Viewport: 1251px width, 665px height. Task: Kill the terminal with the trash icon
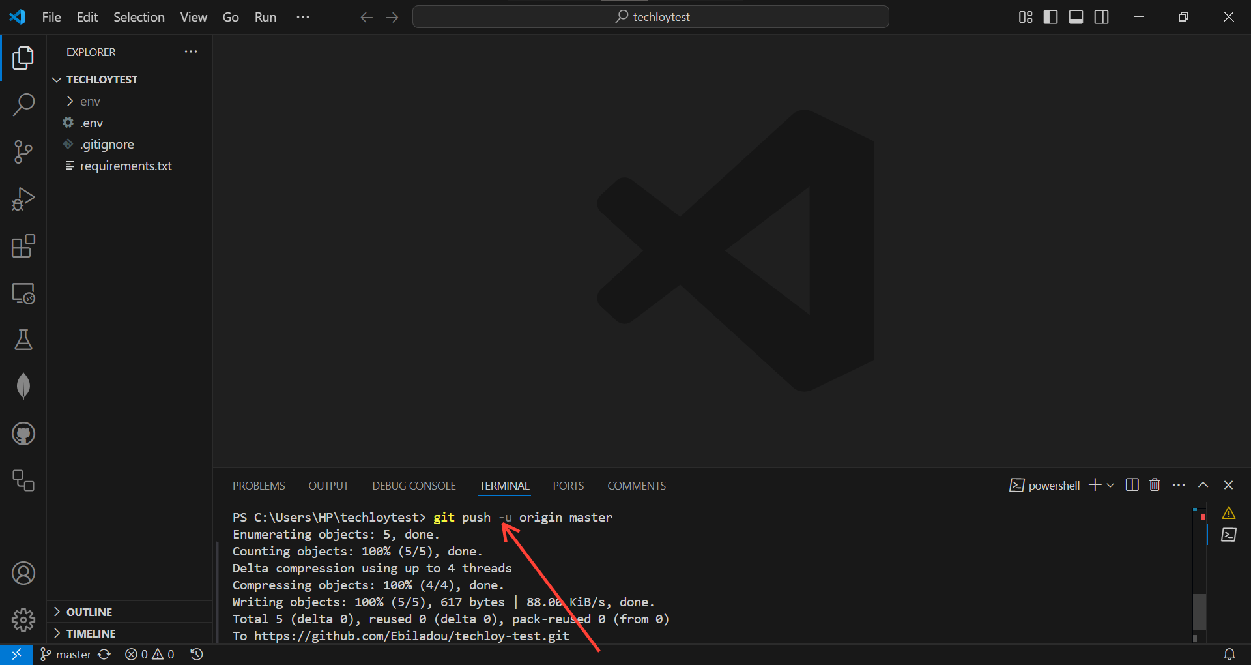[x=1155, y=485]
